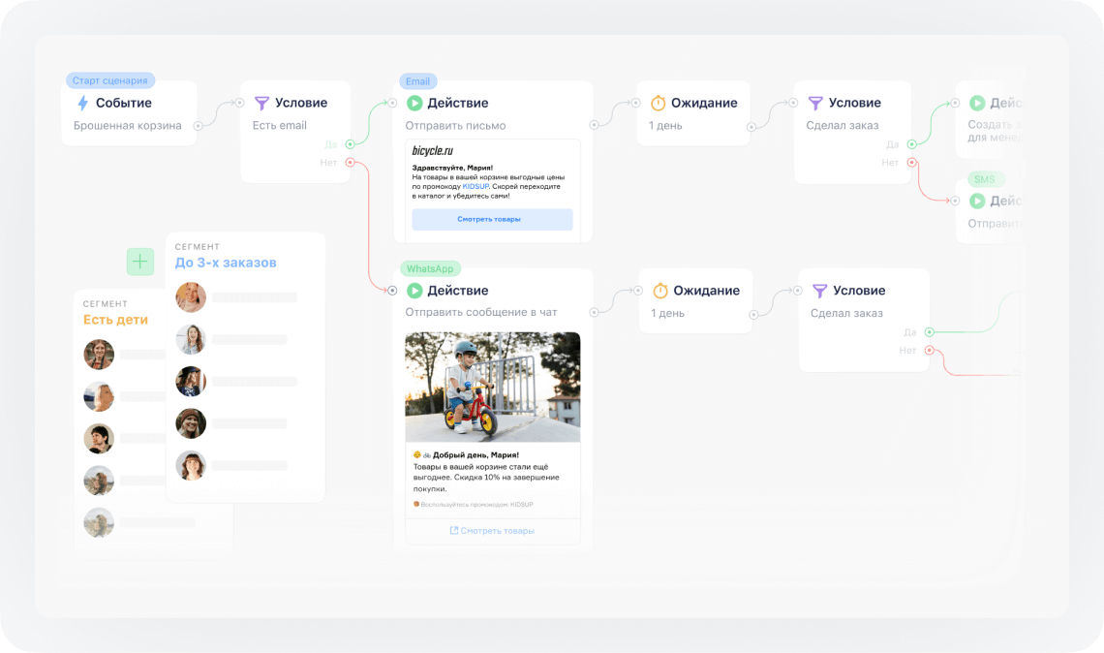Viewport: 1104px width, 653px height.
Task: Select the lightning Событие icon
Action: click(81, 103)
